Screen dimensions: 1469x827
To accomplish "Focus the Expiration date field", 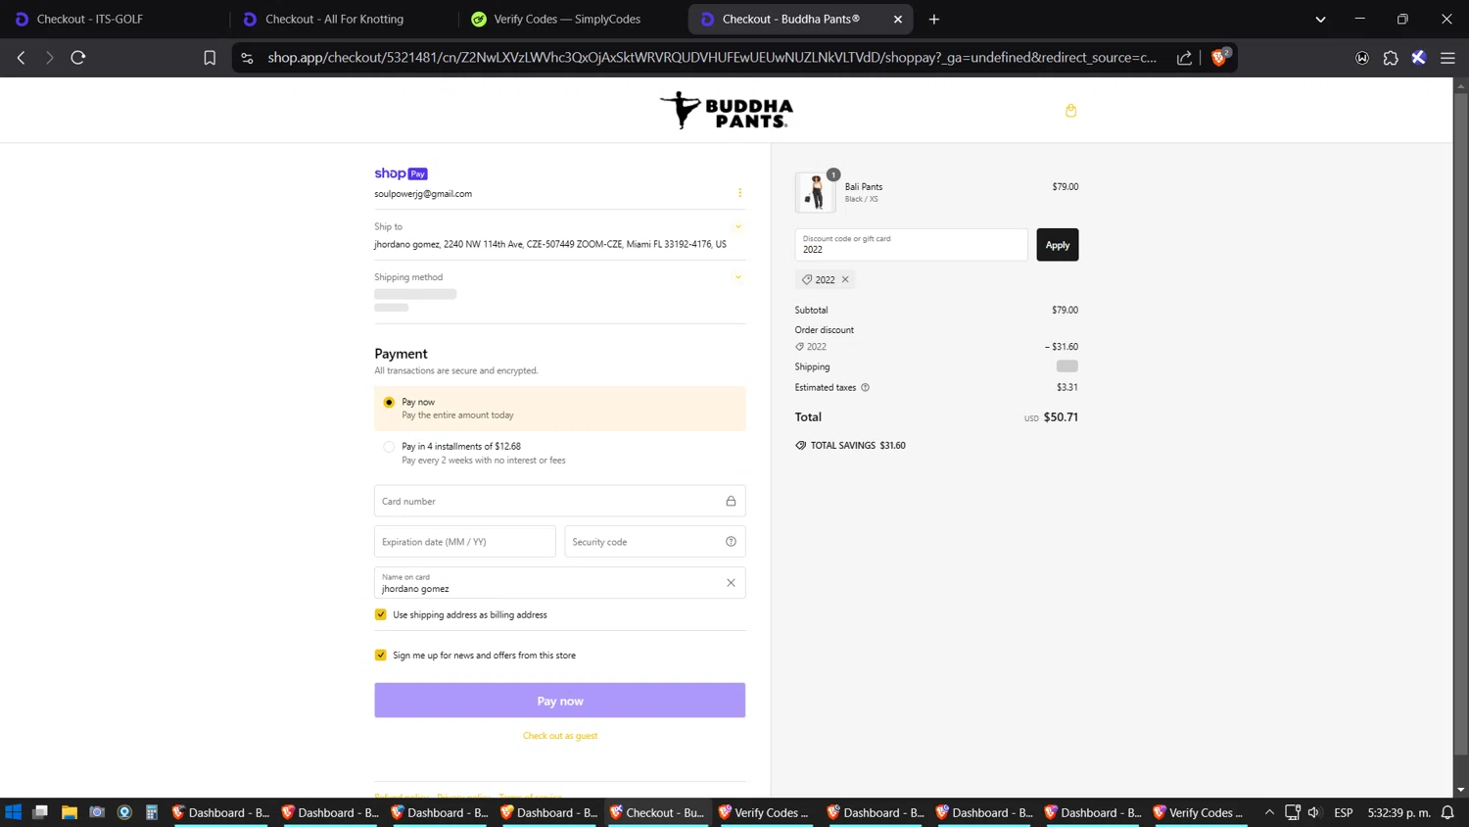I will [464, 542].
